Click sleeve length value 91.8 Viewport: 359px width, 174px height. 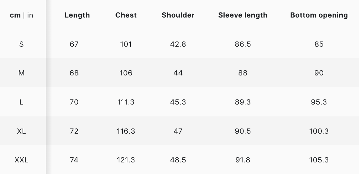tap(243, 160)
